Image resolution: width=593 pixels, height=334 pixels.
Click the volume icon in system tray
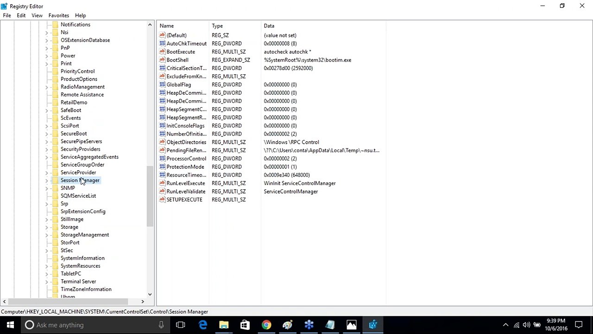pos(527,325)
